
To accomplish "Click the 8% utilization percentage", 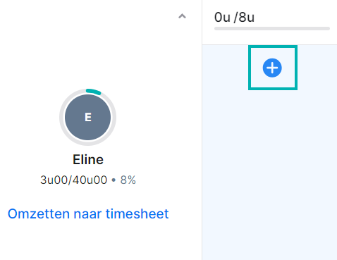I will [128, 180].
